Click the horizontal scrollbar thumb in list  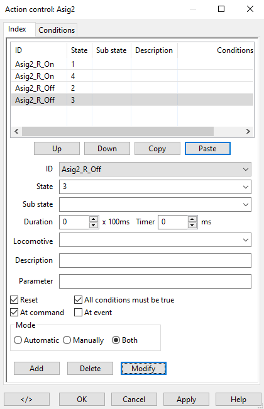118,131
